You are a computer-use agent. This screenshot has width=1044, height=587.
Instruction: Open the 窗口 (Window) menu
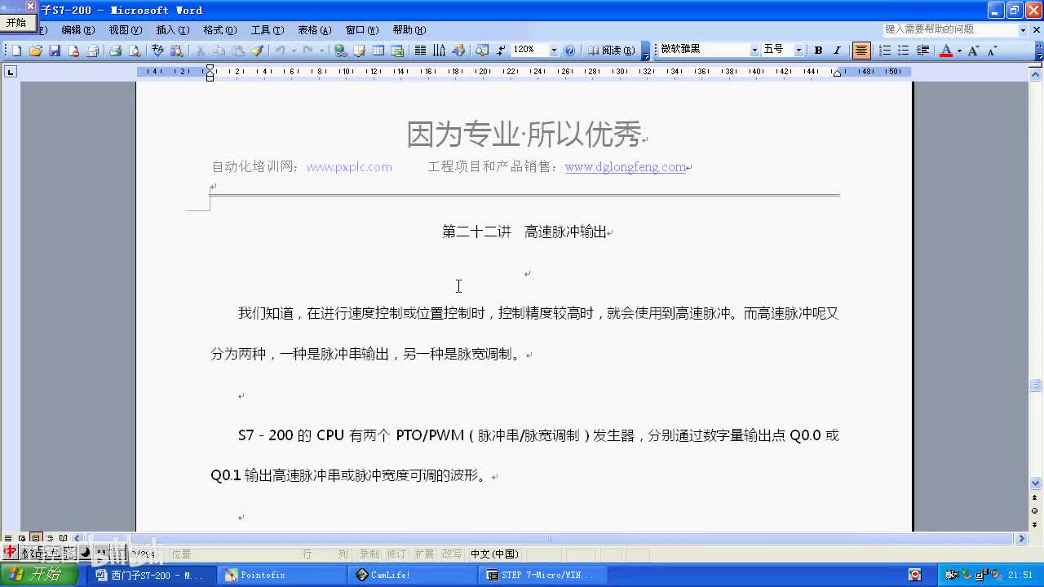[x=362, y=30]
